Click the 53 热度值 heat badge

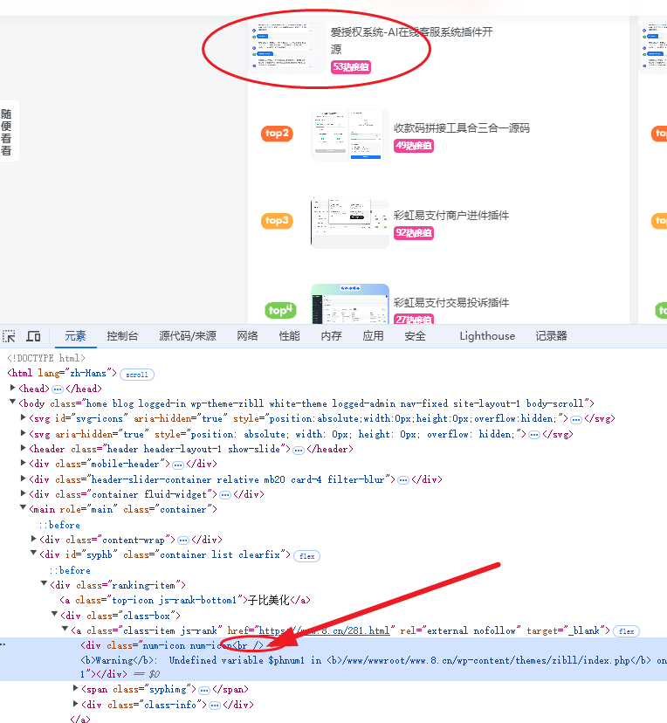tap(351, 67)
